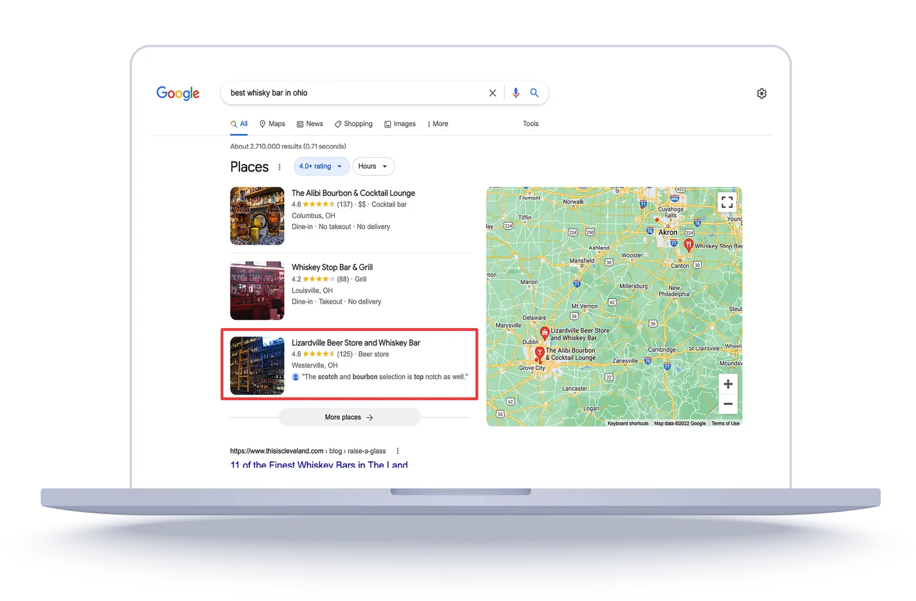The width and height of the screenshot is (916, 601).
Task: Submit the search with the magnifier icon
Action: tap(534, 93)
